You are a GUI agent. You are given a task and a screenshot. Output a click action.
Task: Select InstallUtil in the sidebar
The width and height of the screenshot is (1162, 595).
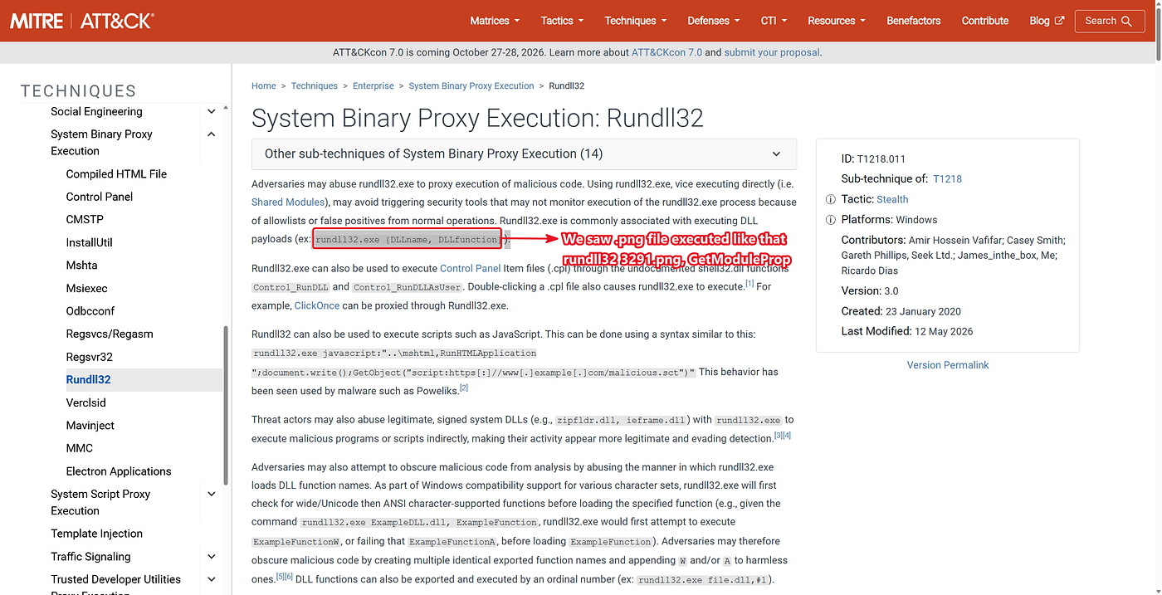(89, 242)
